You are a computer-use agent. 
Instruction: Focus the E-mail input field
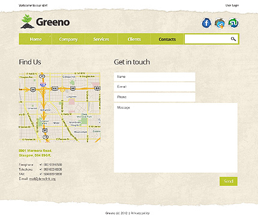(x=155, y=87)
